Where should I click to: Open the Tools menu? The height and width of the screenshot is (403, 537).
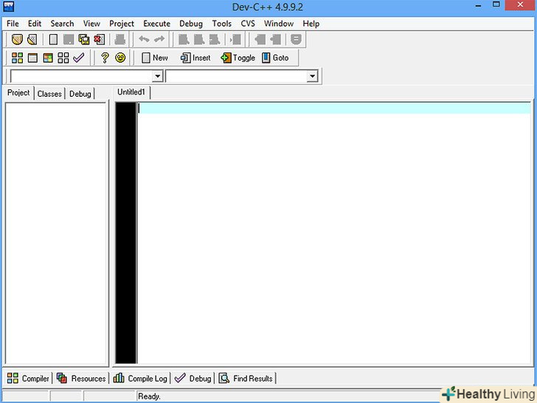(x=221, y=24)
